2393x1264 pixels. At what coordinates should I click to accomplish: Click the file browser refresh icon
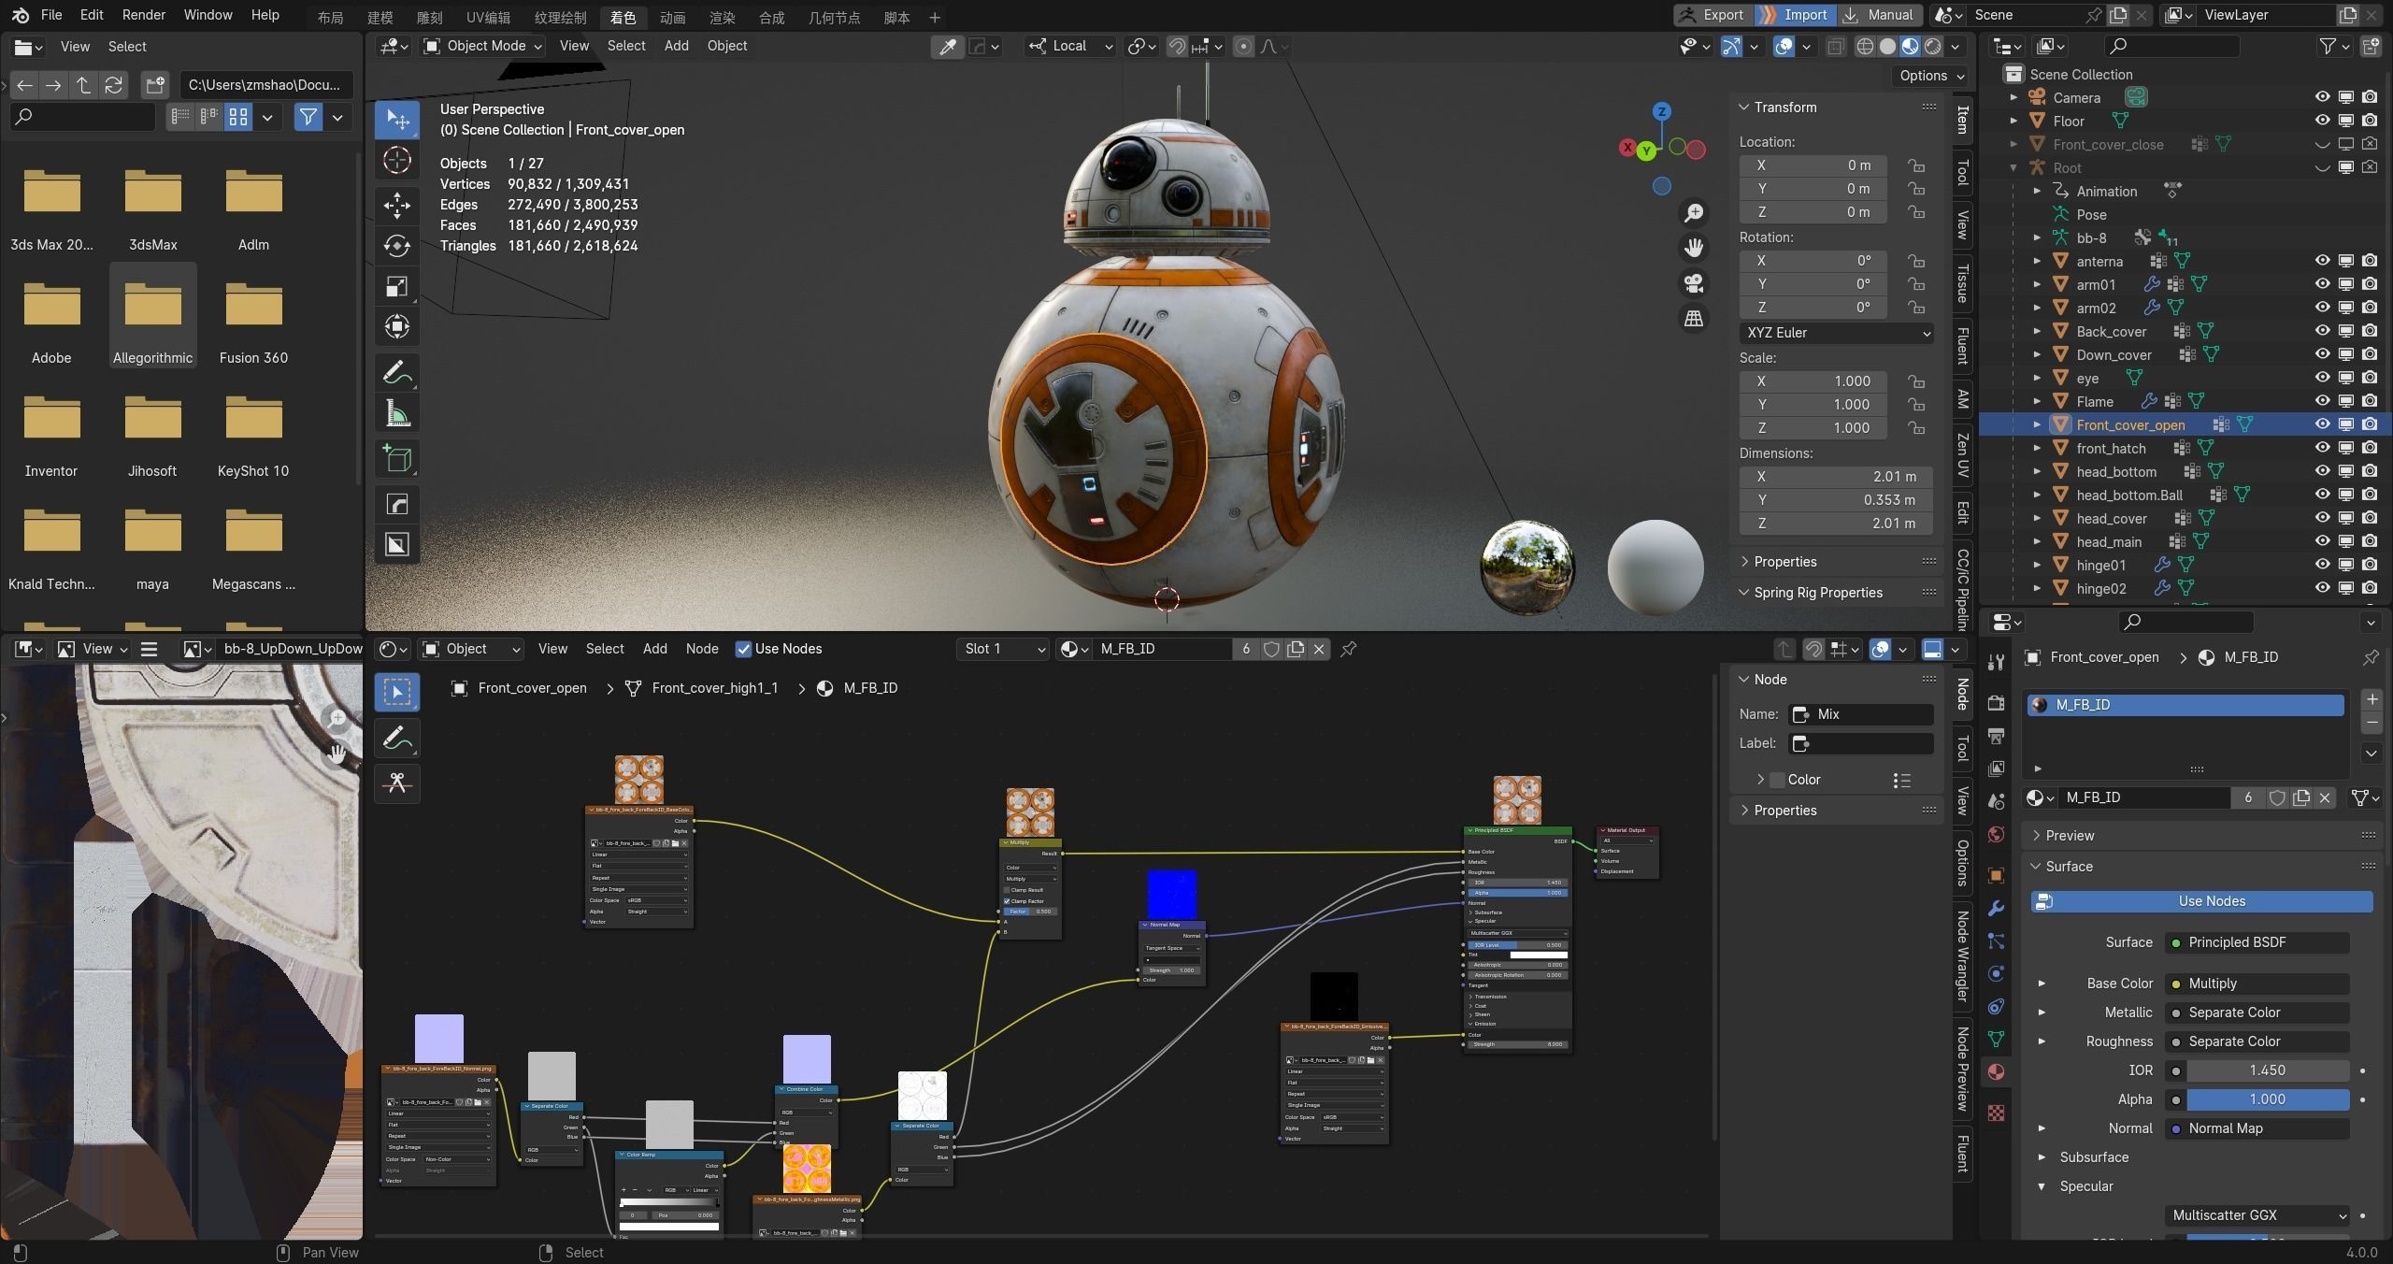click(x=114, y=85)
